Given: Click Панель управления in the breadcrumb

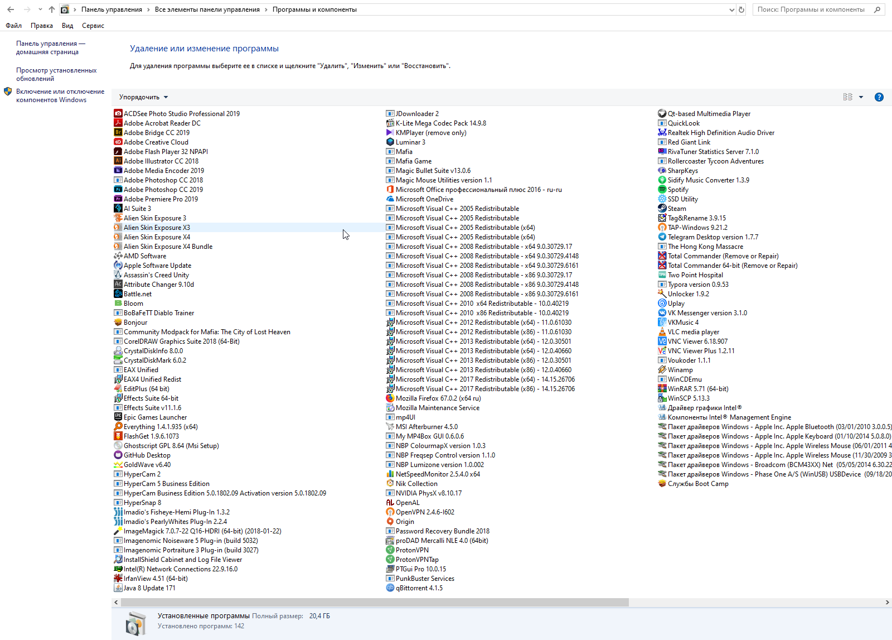Looking at the screenshot, I should 111,9.
